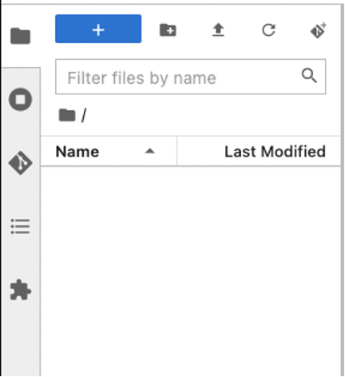This screenshot has width=345, height=377.
Task: Show Running Terminals and Kernels panel
Action: pos(21,99)
